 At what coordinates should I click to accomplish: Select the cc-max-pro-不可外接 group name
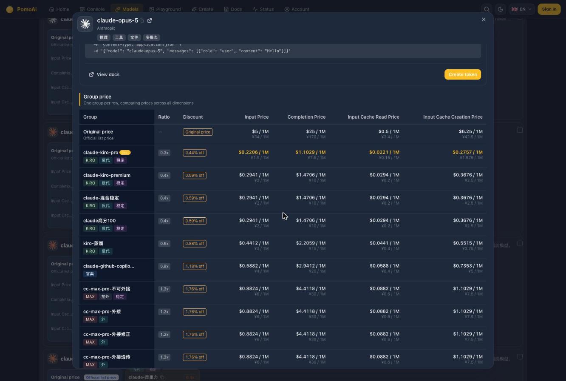[107, 289]
